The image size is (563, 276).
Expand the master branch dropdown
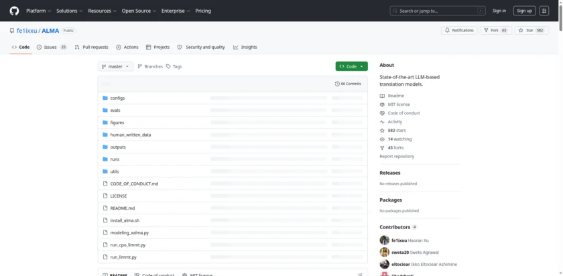(x=115, y=66)
